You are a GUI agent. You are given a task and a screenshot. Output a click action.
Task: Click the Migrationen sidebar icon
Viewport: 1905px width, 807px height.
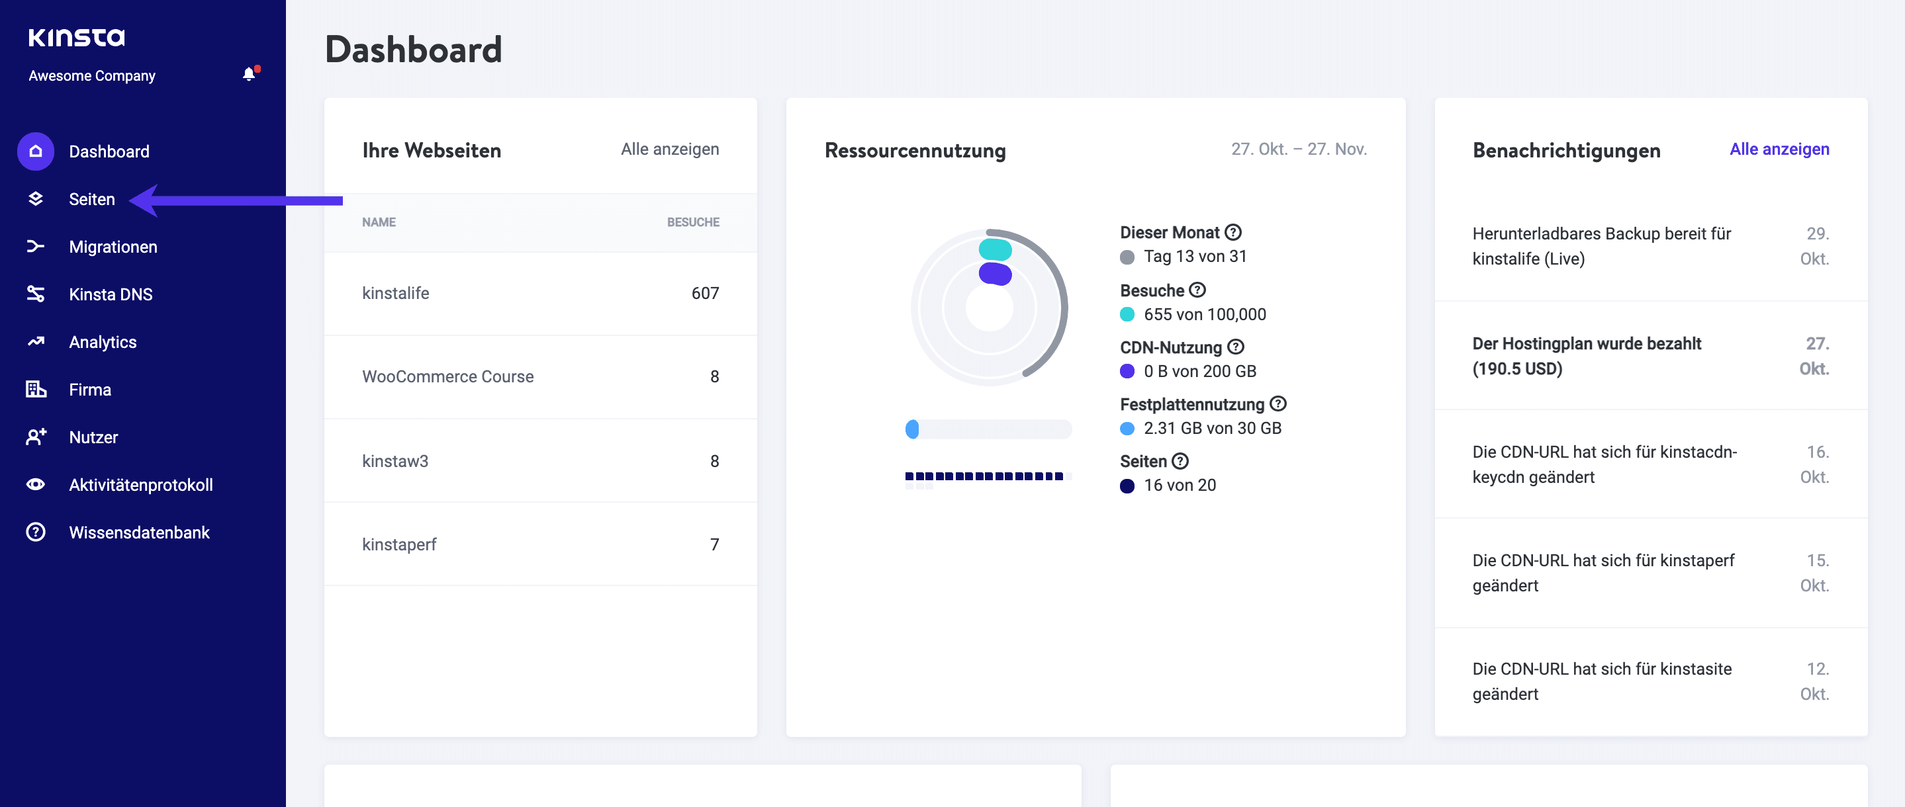coord(36,246)
